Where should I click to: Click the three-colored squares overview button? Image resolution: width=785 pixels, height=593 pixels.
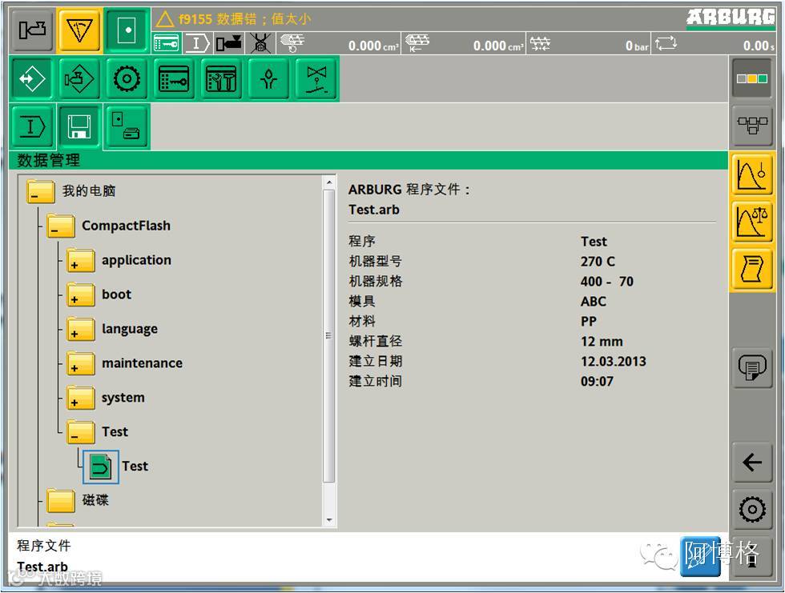[x=751, y=78]
